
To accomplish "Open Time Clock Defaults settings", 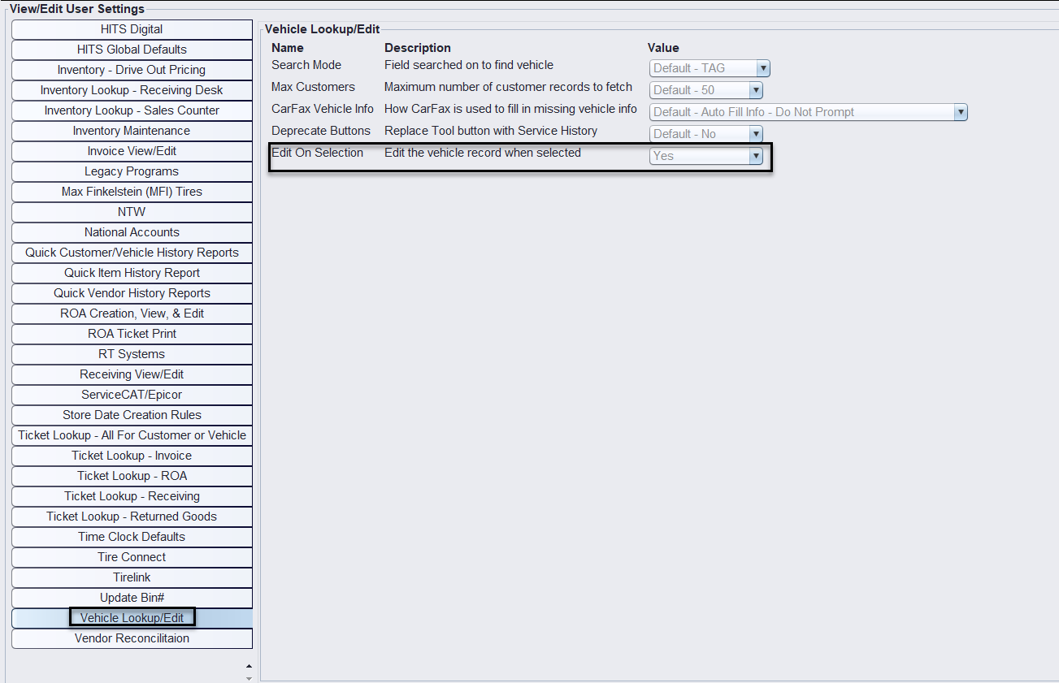I will click(132, 537).
